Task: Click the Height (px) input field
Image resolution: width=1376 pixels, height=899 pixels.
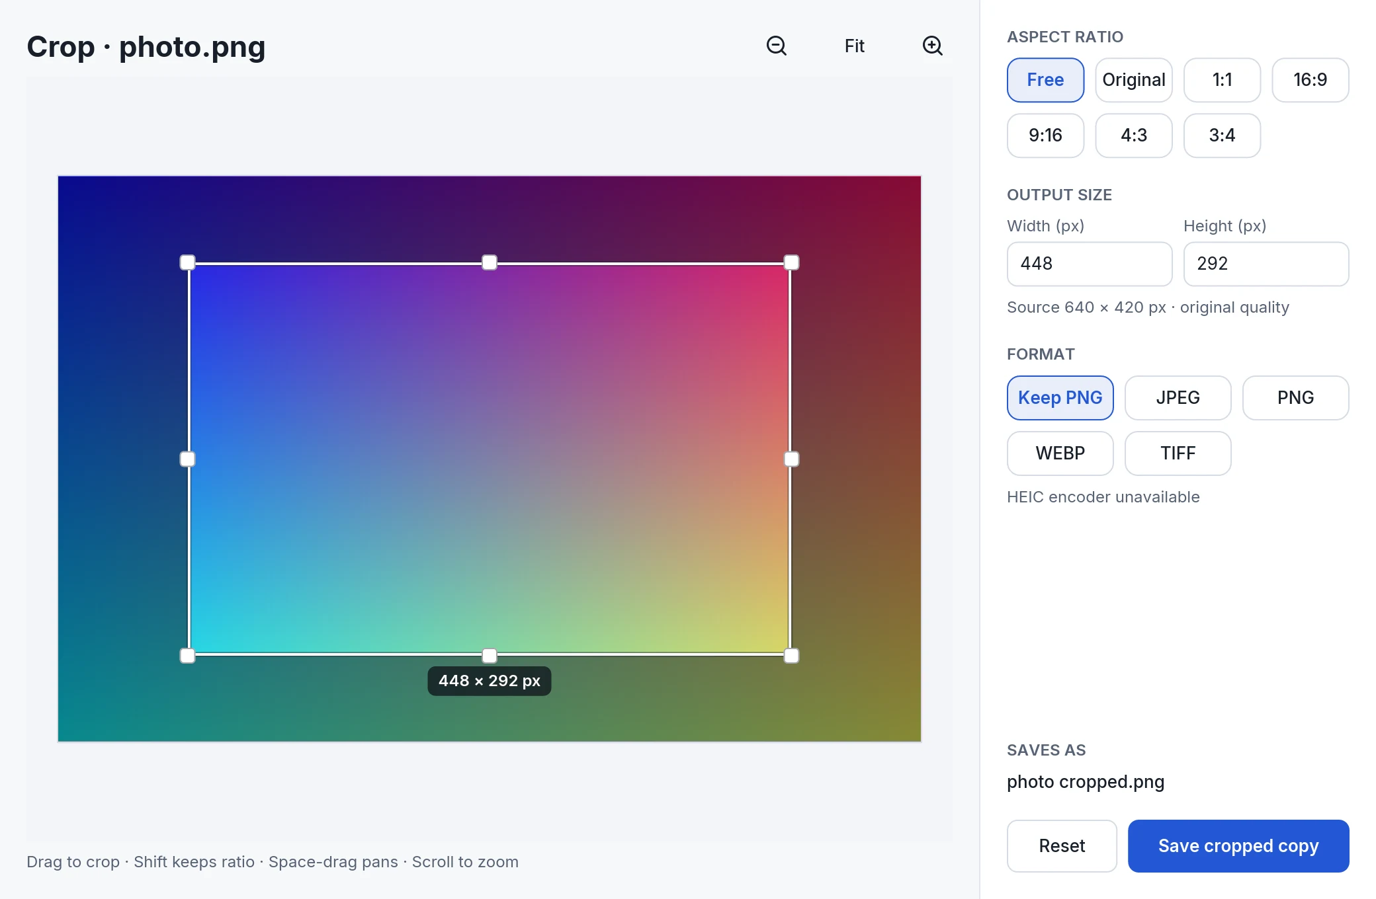Action: point(1266,264)
